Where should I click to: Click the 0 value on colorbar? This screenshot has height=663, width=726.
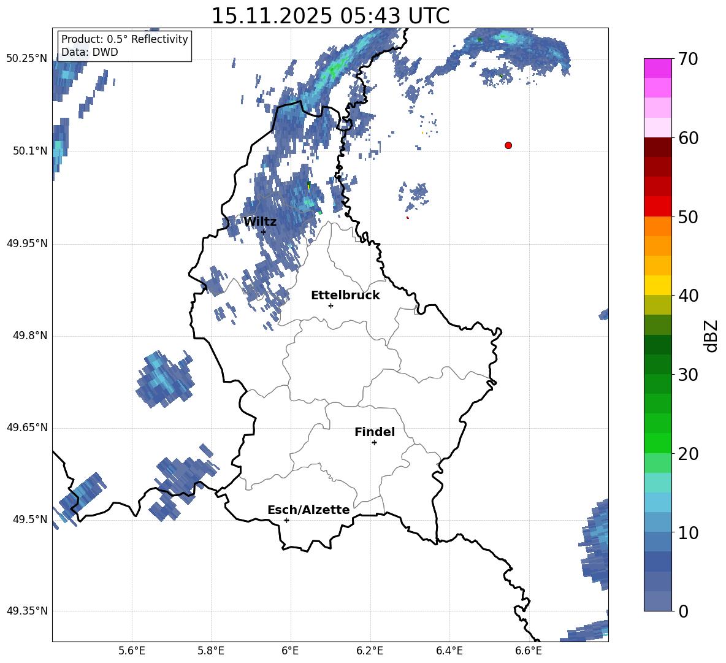[683, 611]
